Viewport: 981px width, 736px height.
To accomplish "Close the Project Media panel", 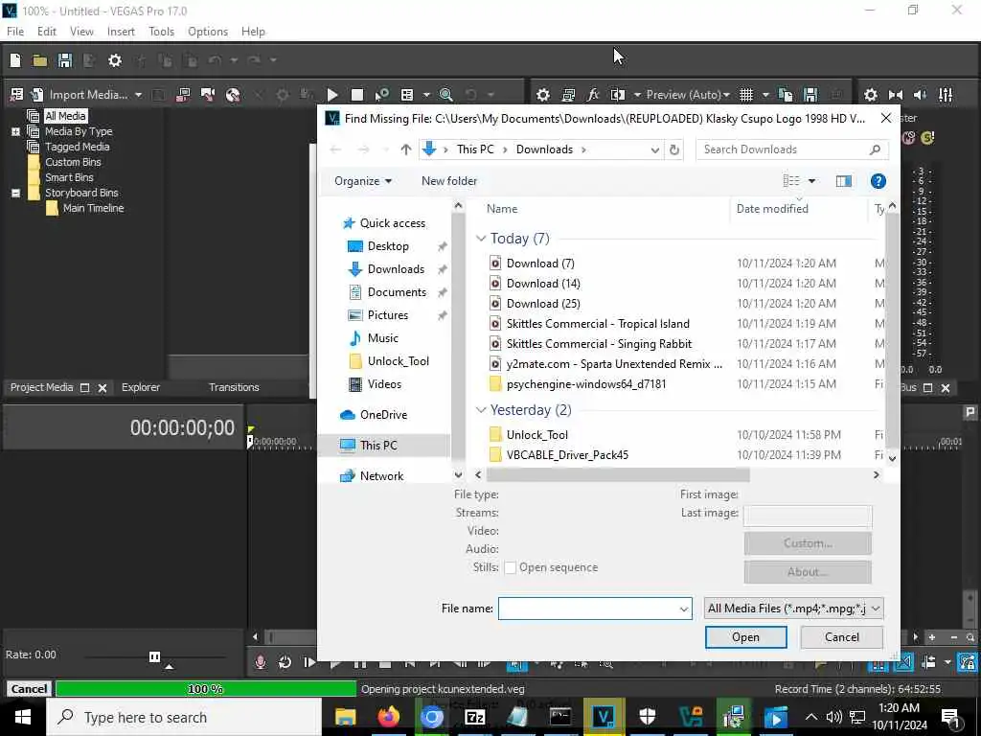I will click(x=103, y=388).
